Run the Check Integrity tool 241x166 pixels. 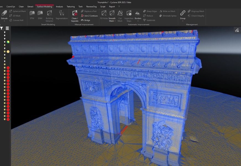[x=196, y=16]
